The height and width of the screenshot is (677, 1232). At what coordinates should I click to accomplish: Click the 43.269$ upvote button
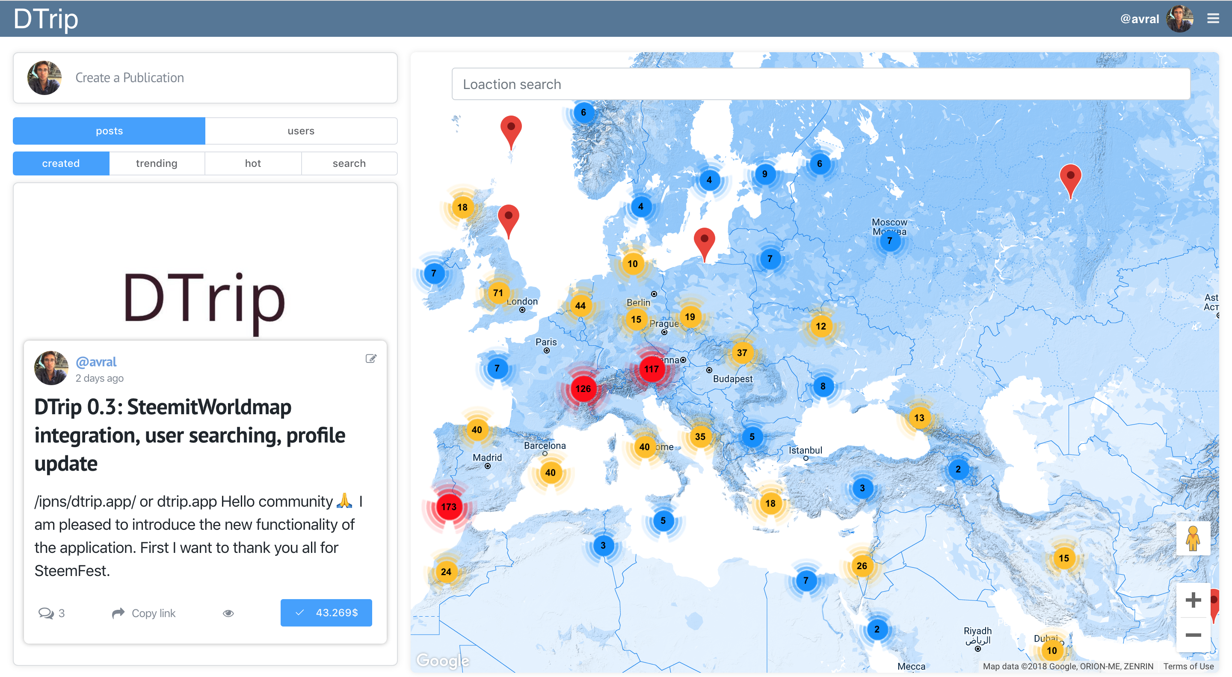326,612
